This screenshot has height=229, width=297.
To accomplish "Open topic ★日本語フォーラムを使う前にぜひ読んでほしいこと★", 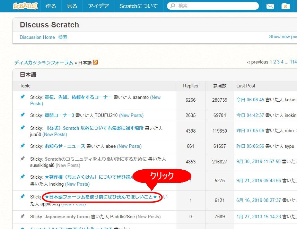I will [x=101, y=197].
